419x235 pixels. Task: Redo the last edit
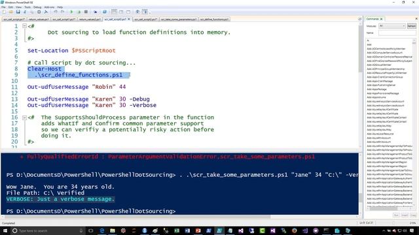click(x=63, y=12)
